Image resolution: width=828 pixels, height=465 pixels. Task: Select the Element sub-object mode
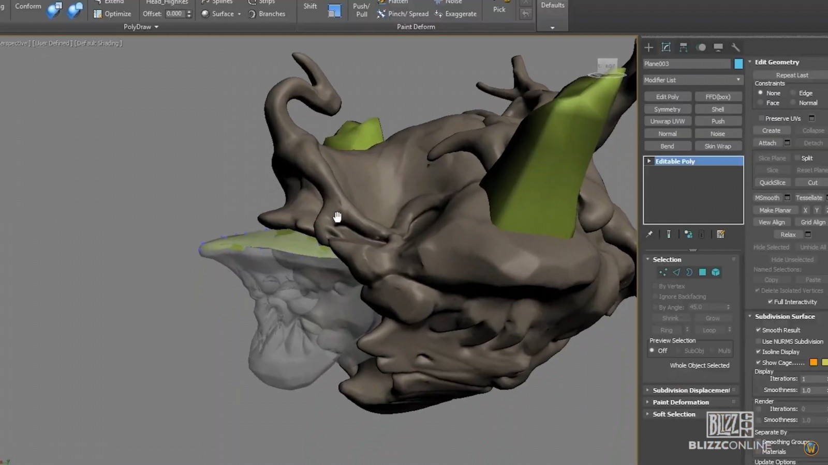[x=716, y=272]
